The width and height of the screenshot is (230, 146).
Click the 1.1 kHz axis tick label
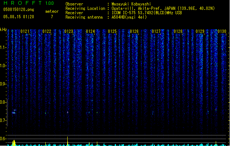point(3,47)
